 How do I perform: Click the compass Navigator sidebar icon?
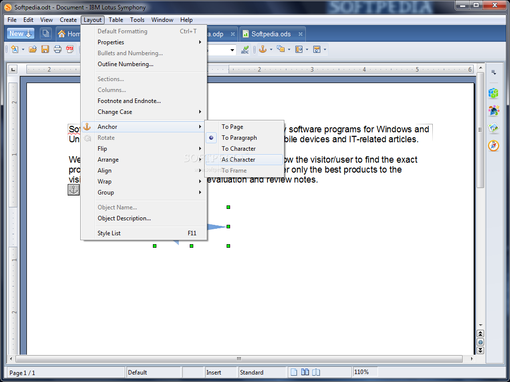tap(494, 146)
